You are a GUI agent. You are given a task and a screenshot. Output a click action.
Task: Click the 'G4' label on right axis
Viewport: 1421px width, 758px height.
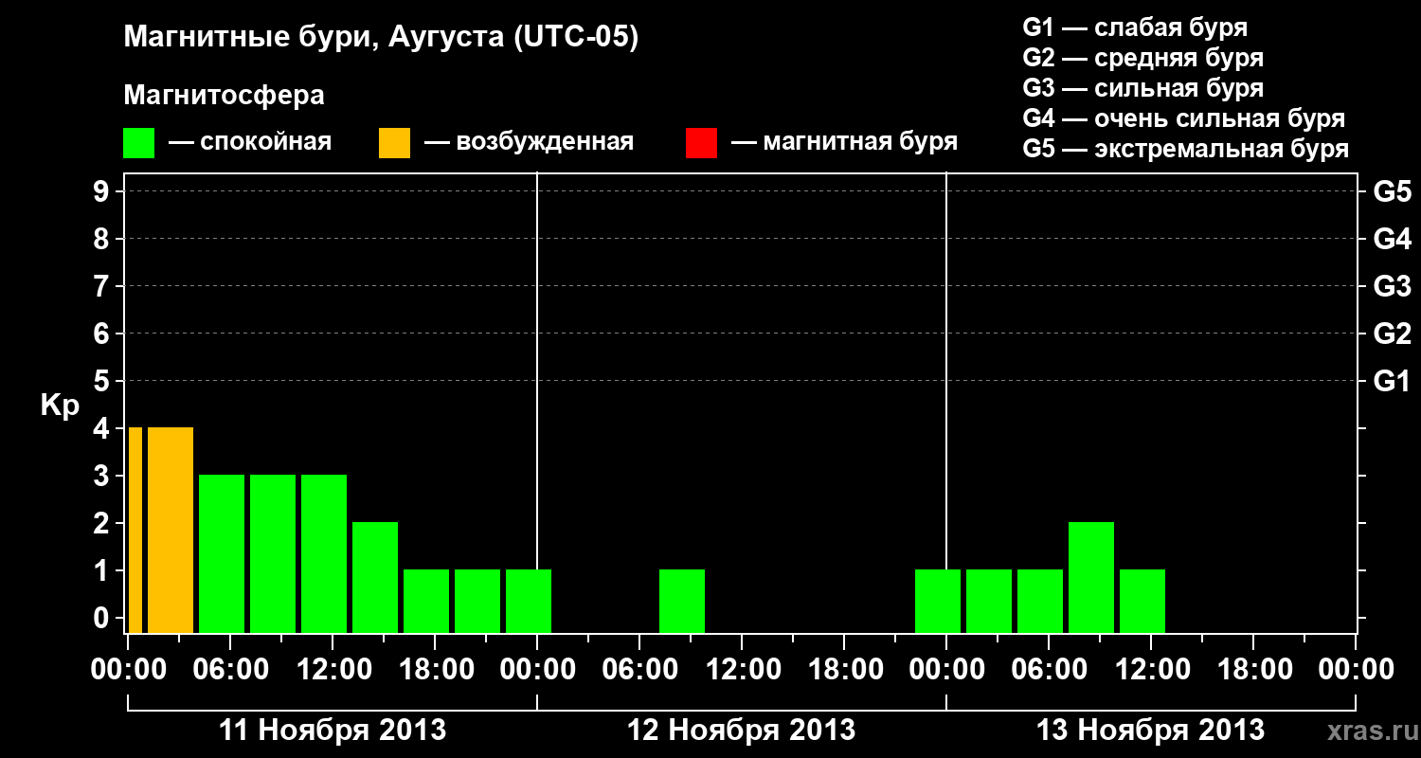coord(1392,240)
